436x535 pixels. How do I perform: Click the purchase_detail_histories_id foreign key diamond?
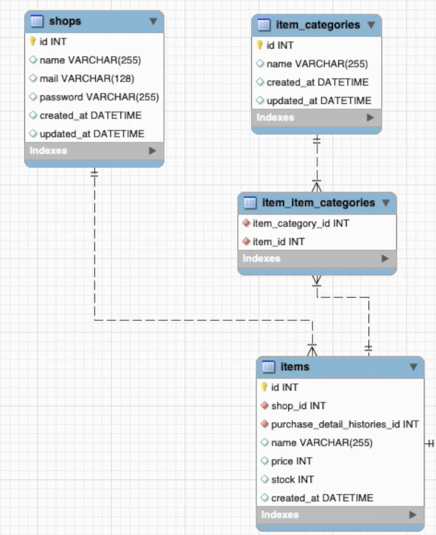[265, 423]
